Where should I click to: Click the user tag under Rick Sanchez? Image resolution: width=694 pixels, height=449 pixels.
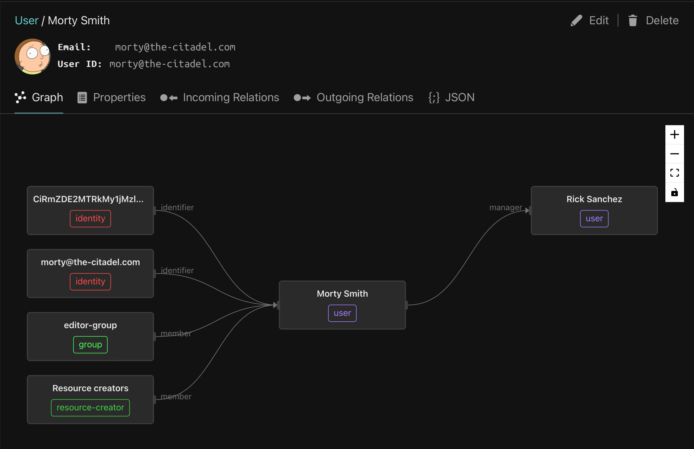594,219
